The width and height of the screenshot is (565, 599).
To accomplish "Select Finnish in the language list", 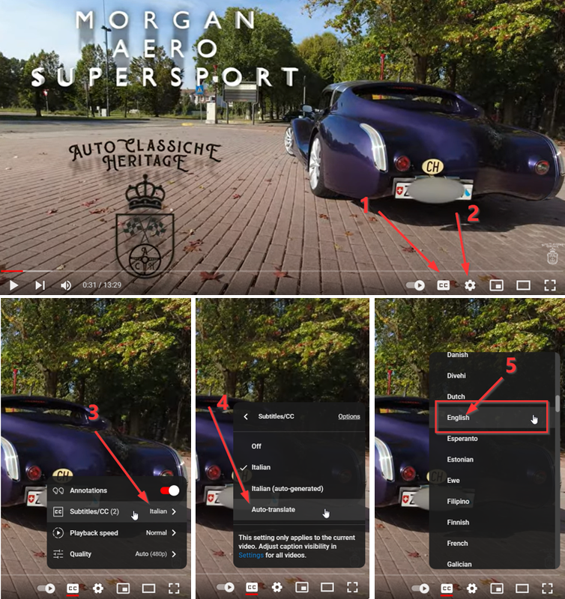I will (492, 522).
